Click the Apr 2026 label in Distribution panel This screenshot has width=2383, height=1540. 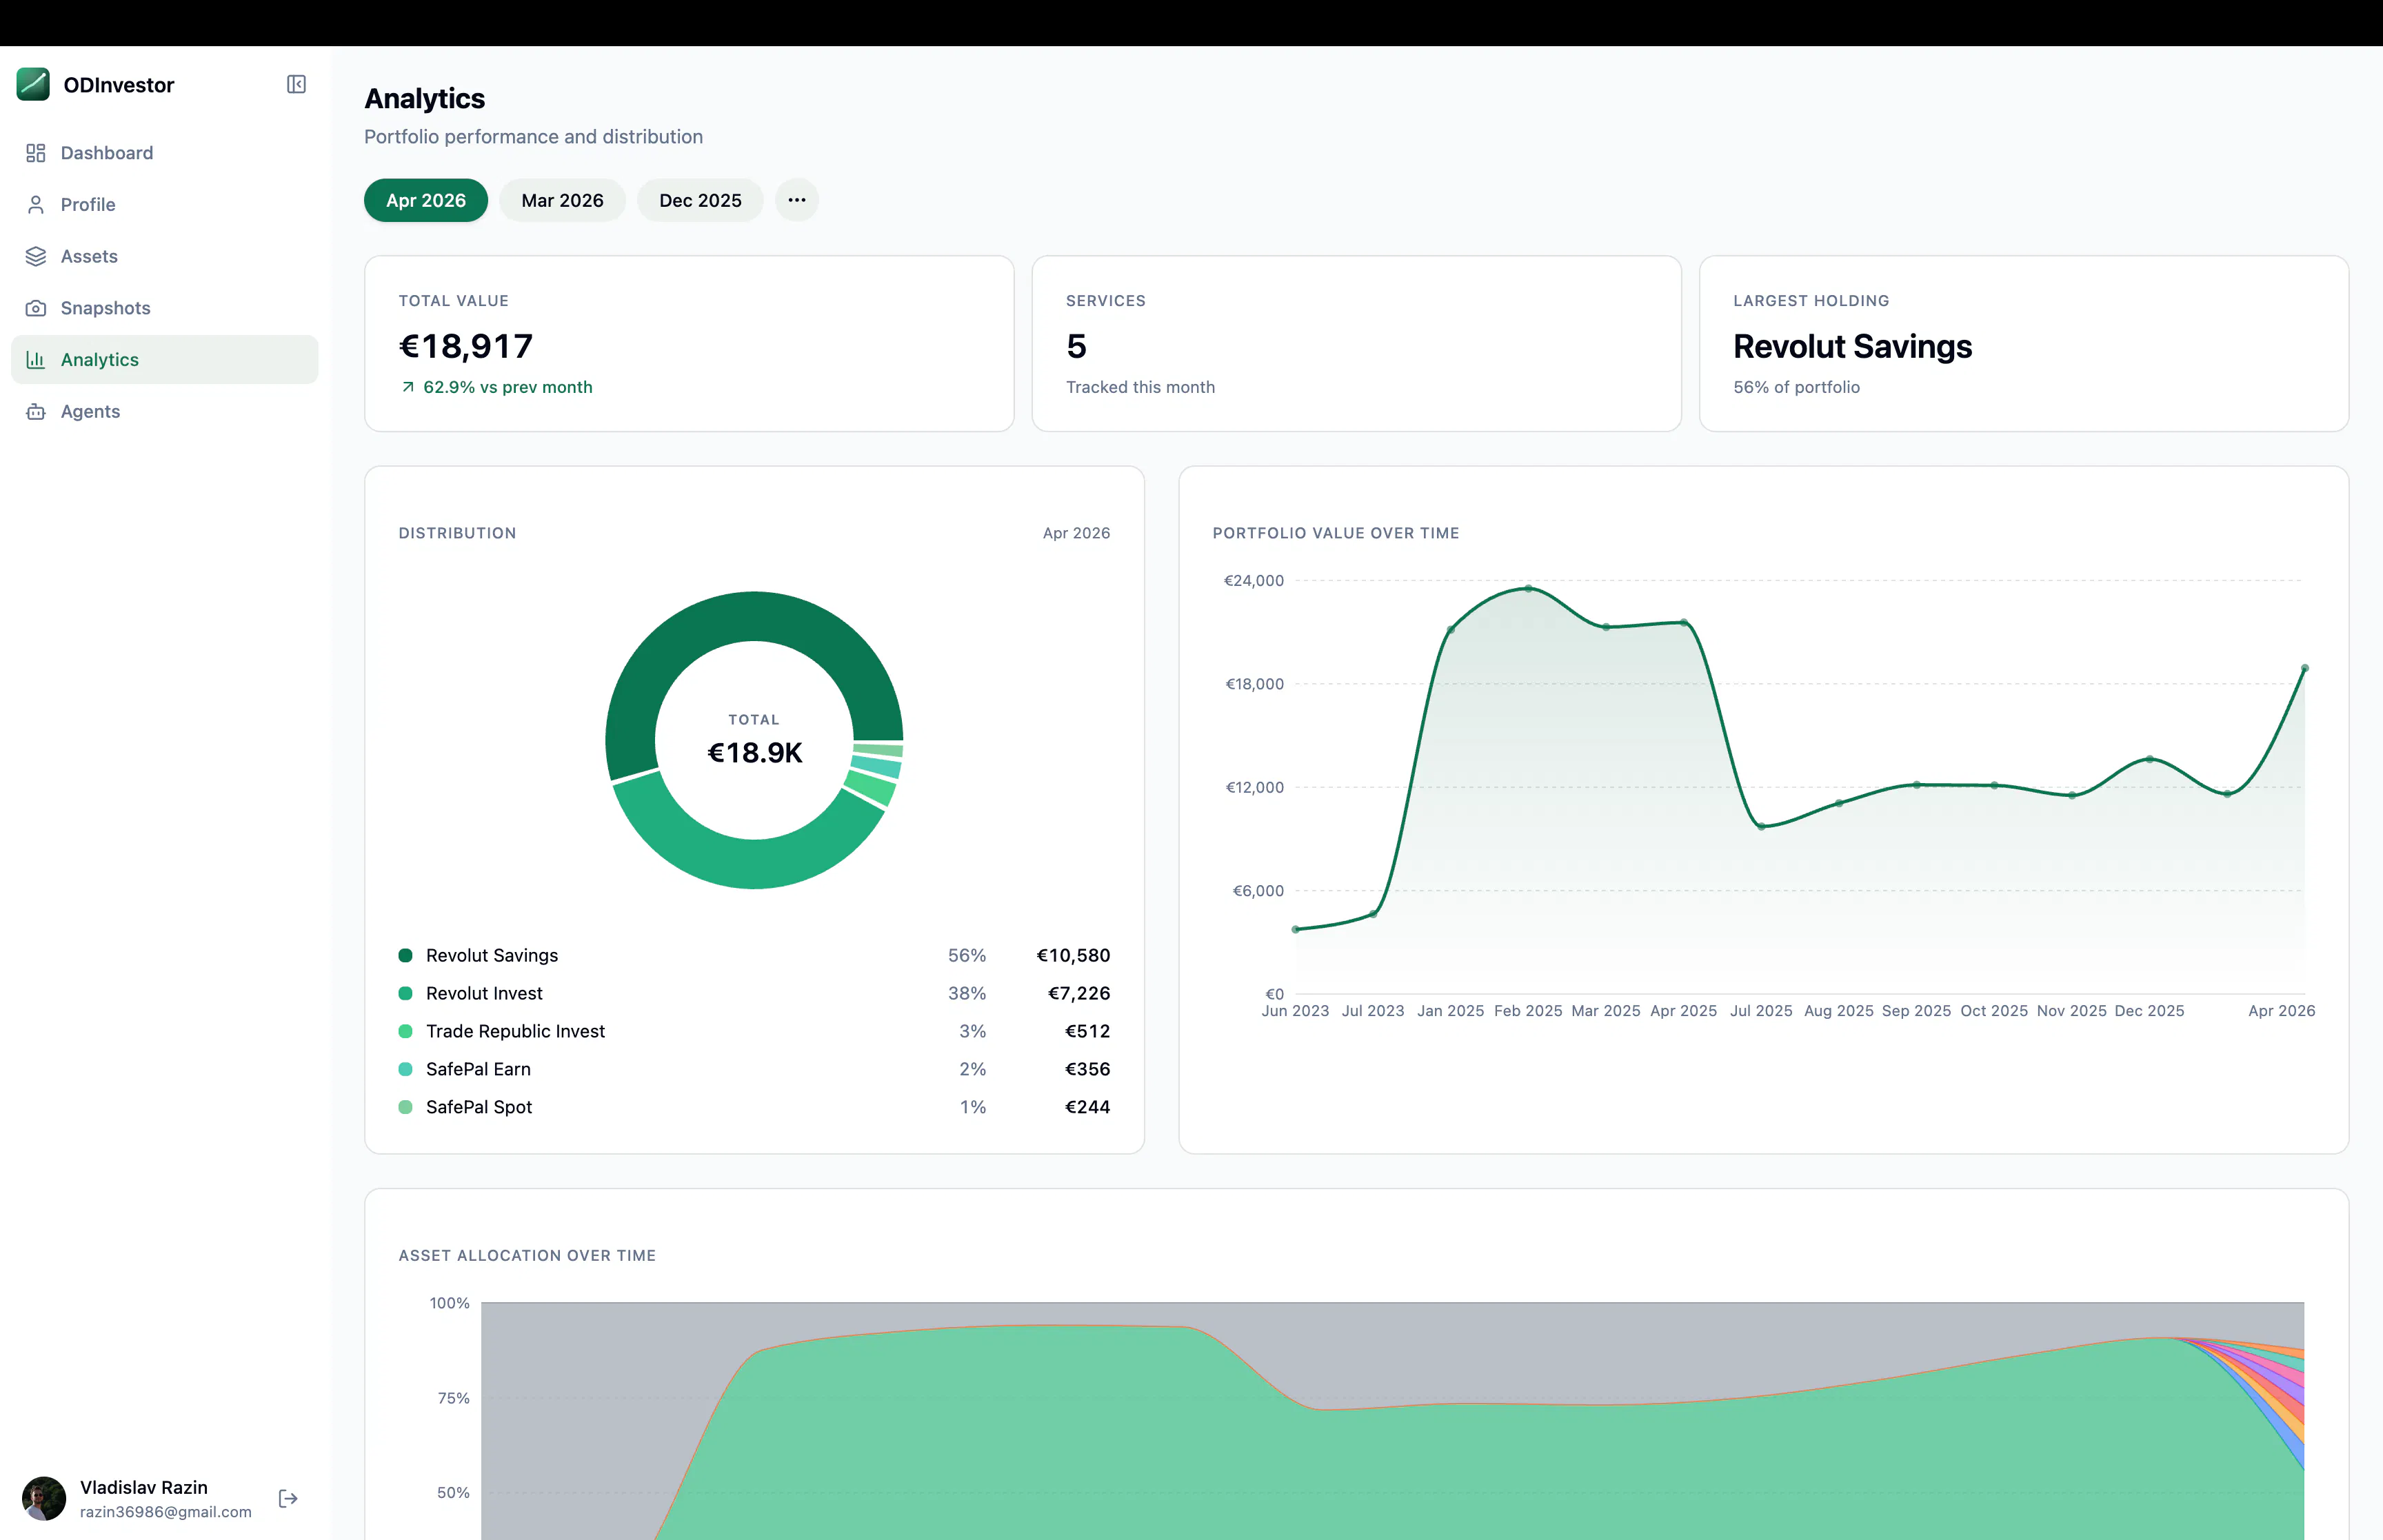(1076, 533)
